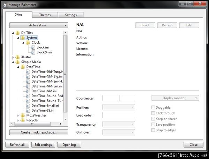
Task: Click the DateTime-NM-Big.ini file icon
Action: [28, 77]
